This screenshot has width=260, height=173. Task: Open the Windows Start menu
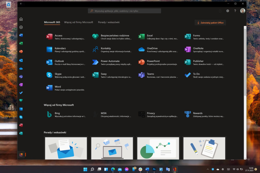85,169
